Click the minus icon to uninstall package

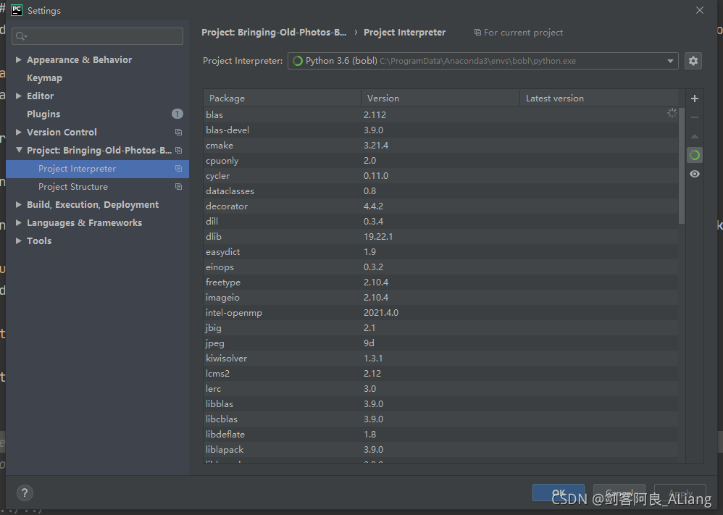click(x=694, y=117)
